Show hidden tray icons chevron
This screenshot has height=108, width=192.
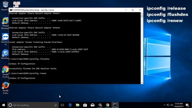(x=165, y=105)
